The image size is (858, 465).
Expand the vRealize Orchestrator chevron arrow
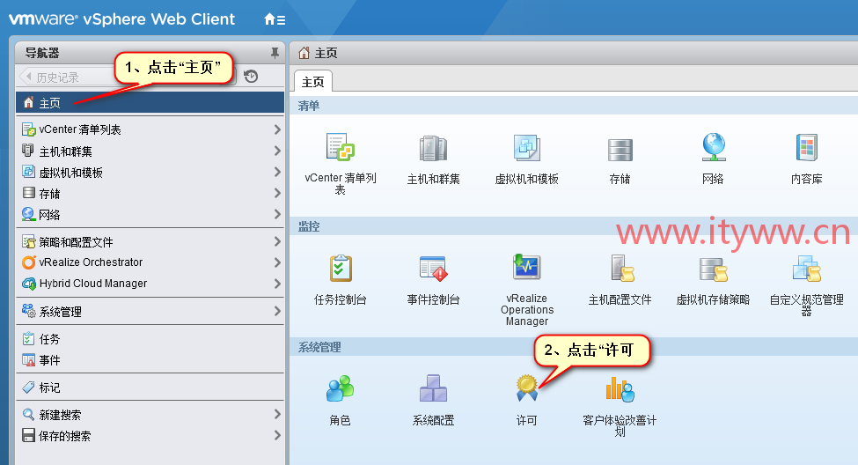pyautogui.click(x=277, y=262)
